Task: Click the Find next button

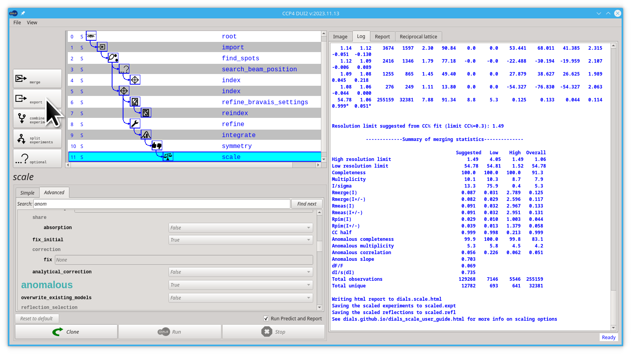Action: pos(307,204)
